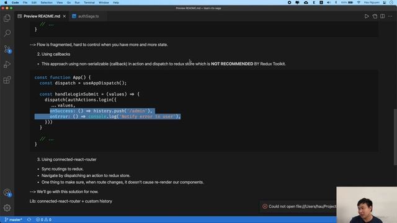Viewport: 397px width, 223px height.
Task: Switch to the Preview README.md tab
Action: click(42, 16)
